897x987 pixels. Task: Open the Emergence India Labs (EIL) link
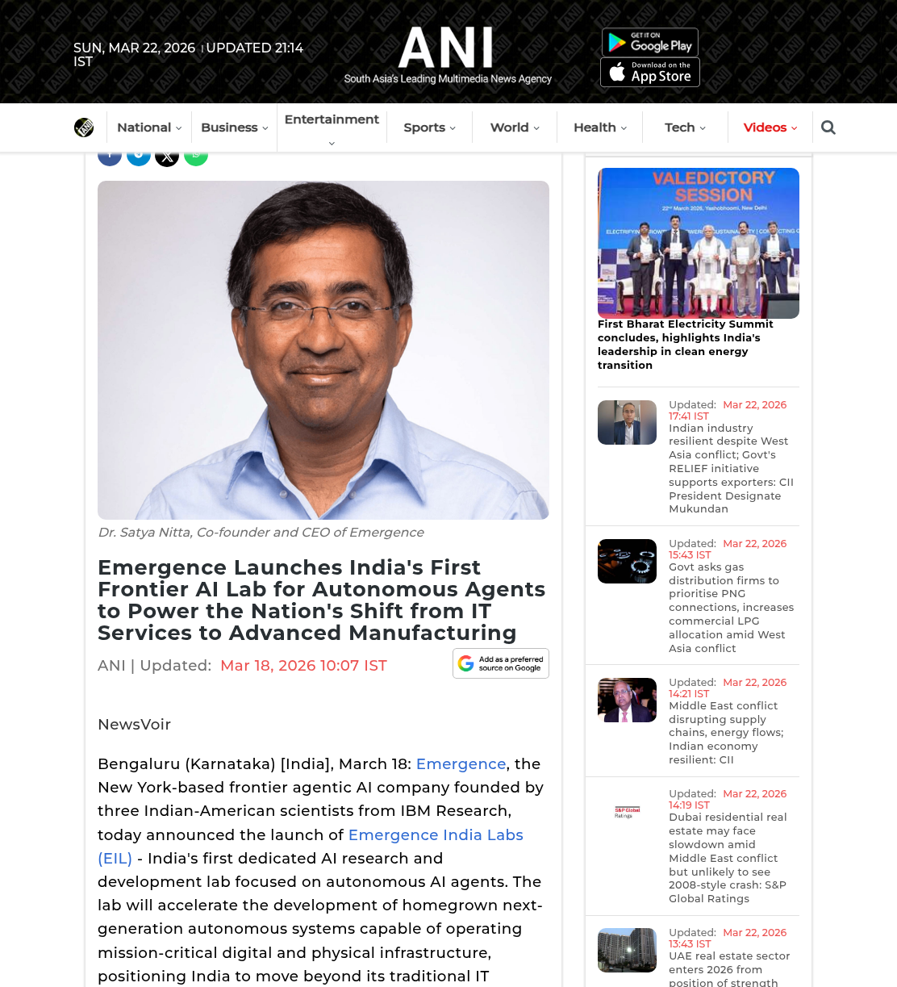click(311, 847)
